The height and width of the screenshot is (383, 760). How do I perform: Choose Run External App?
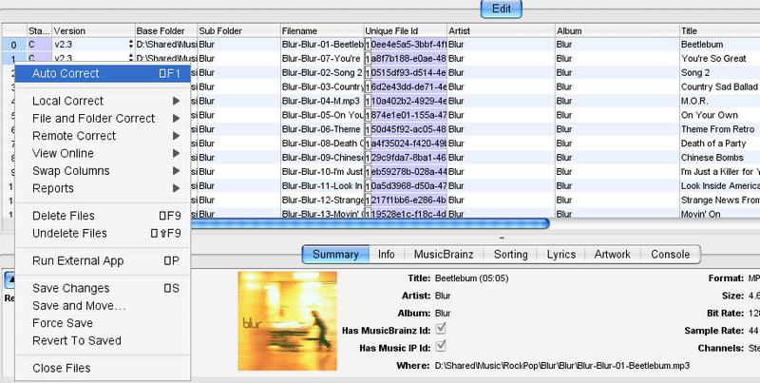tap(103, 260)
